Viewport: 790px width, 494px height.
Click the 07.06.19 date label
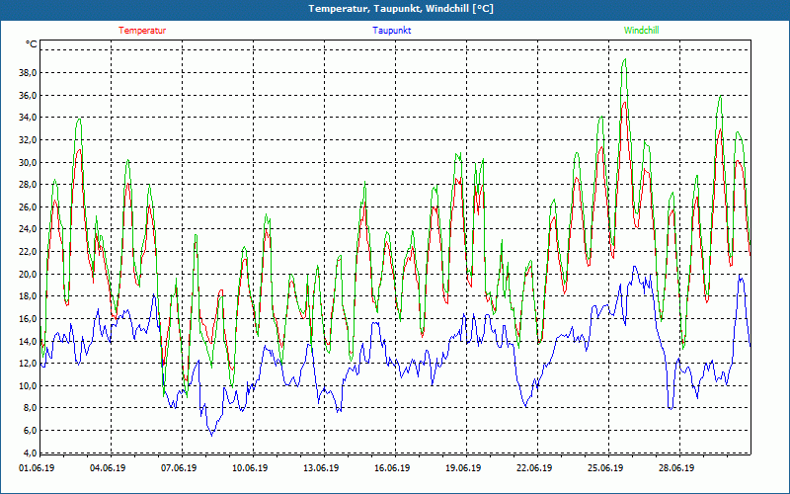tap(179, 467)
